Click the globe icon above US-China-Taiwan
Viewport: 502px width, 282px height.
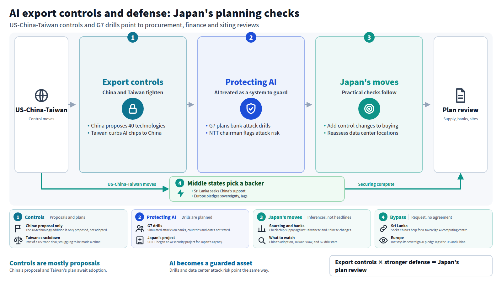coord(41,96)
